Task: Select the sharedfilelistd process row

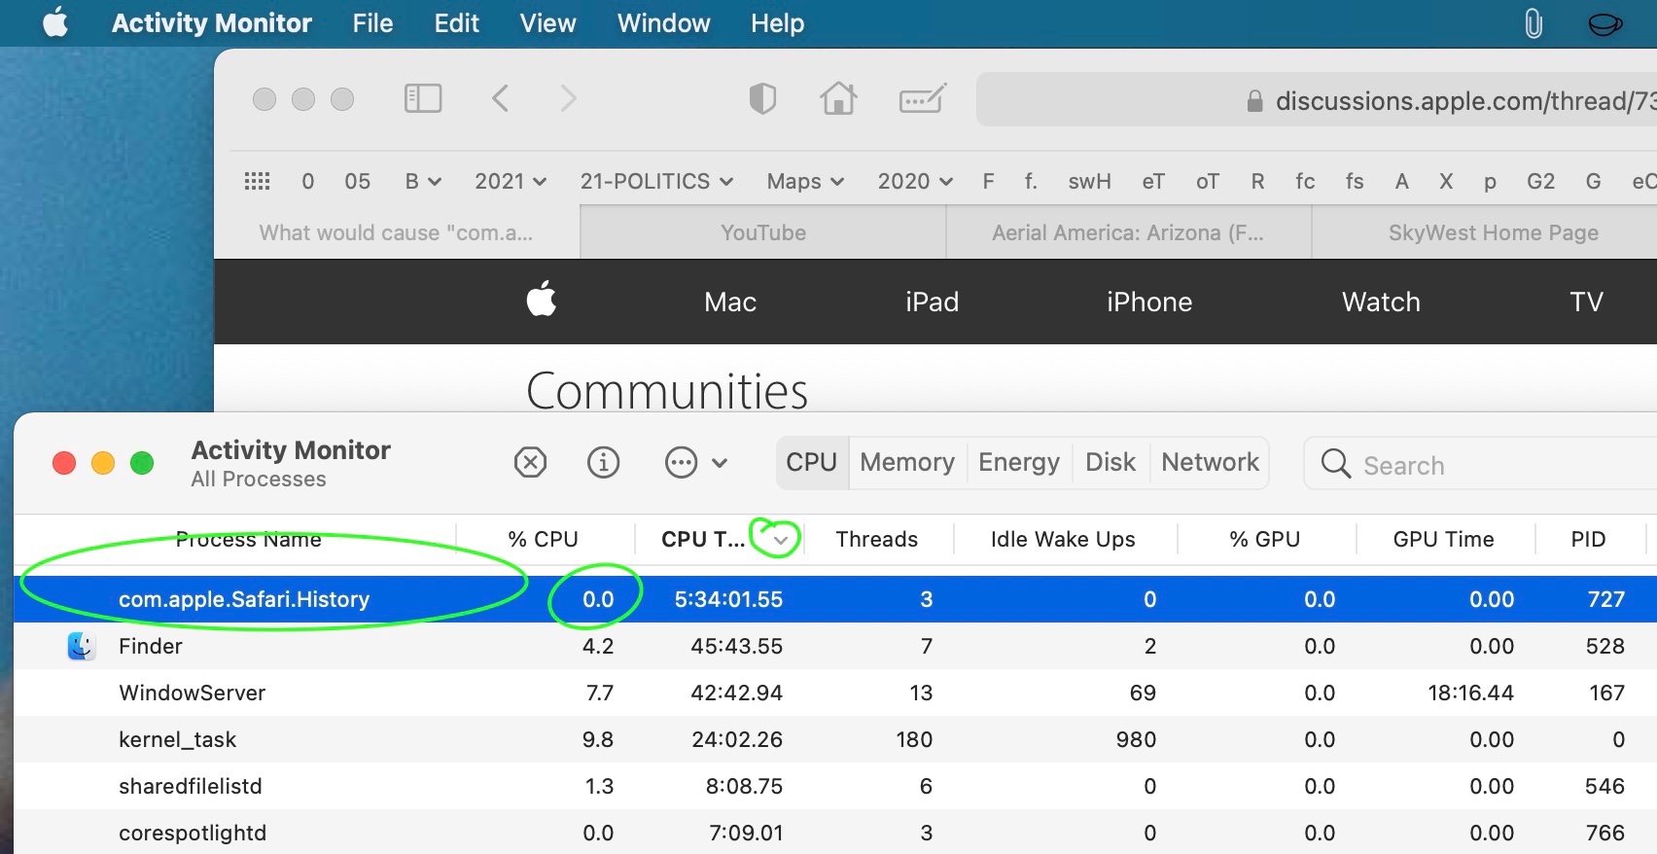Action: point(835,786)
